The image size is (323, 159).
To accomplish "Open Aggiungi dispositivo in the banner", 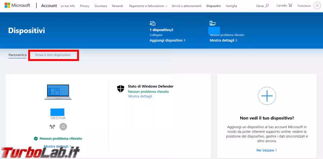I will (167, 40).
